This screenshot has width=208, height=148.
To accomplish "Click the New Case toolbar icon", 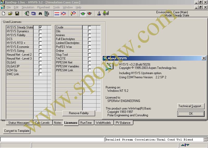I will pyautogui.click(x=3, y=14).
